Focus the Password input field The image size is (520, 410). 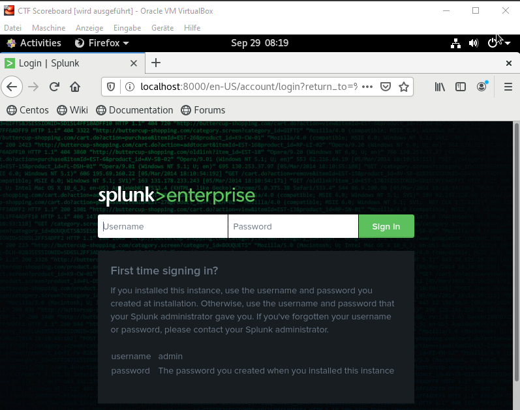[x=293, y=226]
